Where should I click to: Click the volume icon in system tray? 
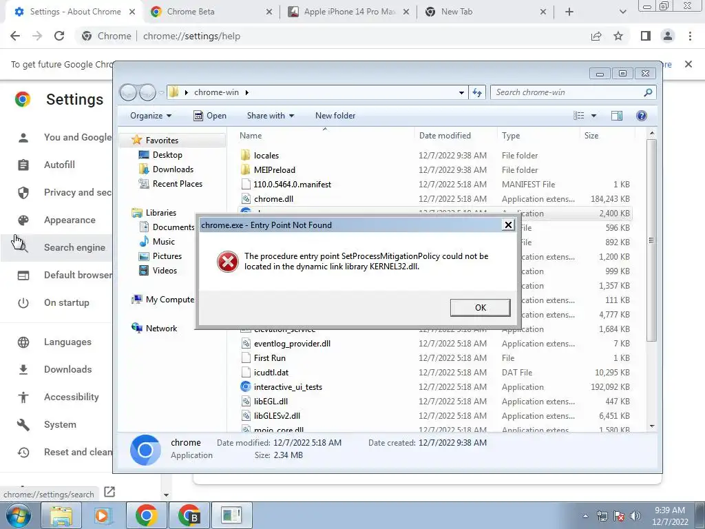tap(635, 516)
